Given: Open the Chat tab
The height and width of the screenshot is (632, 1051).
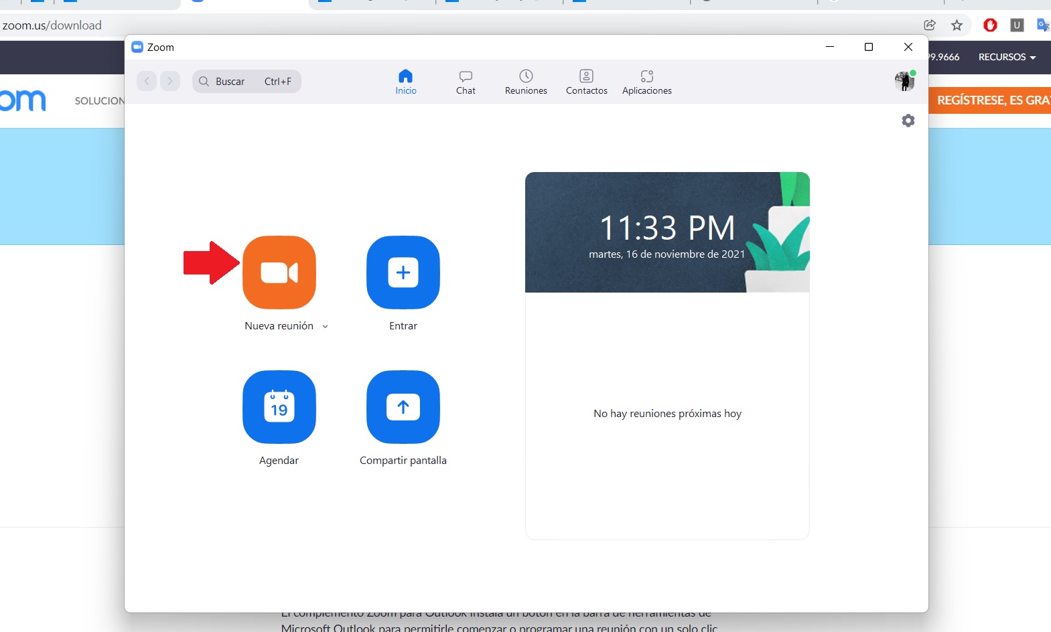Looking at the screenshot, I should 466,82.
